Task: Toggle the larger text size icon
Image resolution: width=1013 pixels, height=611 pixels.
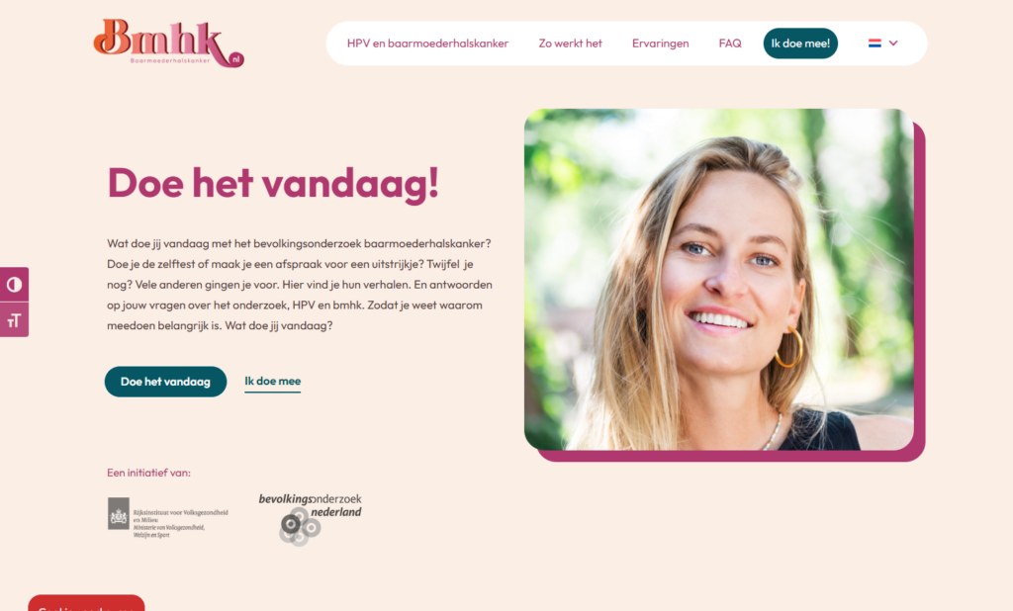Action: [x=14, y=319]
